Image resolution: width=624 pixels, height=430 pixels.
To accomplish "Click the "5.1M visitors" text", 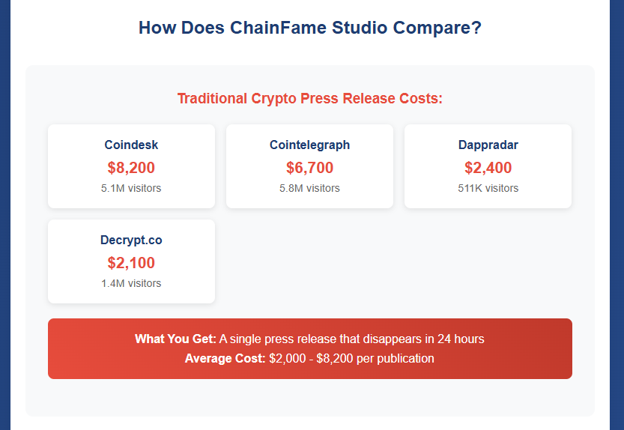I will (131, 188).
